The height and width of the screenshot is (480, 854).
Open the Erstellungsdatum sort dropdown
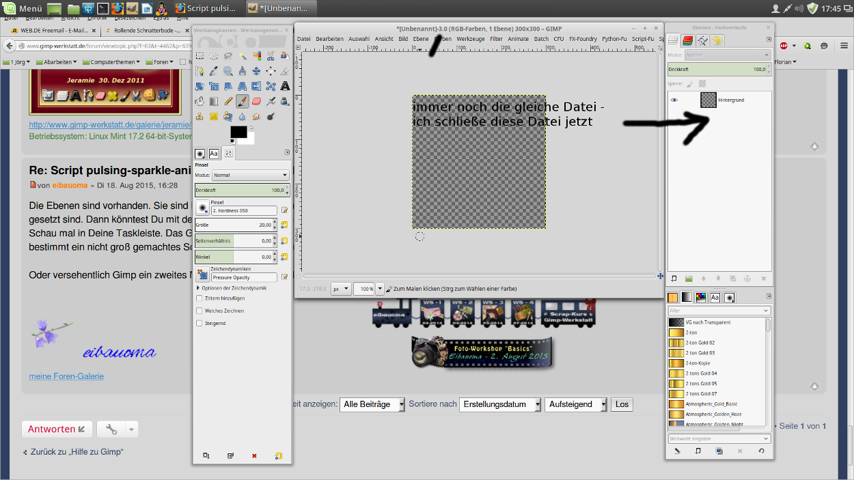tap(500, 404)
